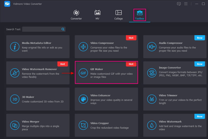This screenshot has height=139, width=208.
Task: Select the Audio Compressor speaker icon
Action: [x=152, y=47]
